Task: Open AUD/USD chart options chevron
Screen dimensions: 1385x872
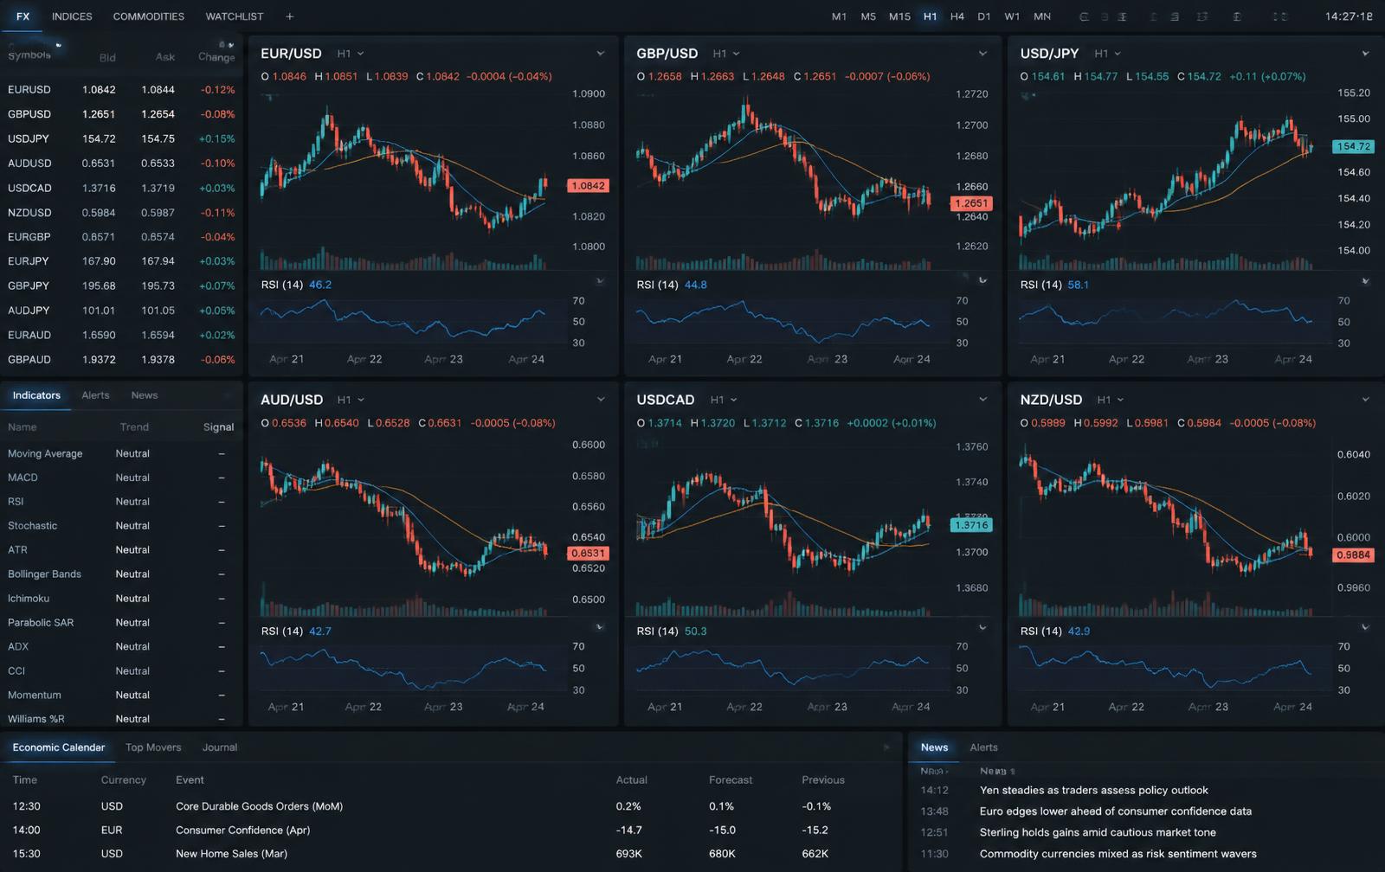Action: (x=600, y=400)
